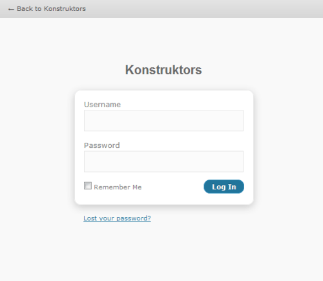Screen dimensions: 323x281
Task: Focus the Password input field
Action: tap(163, 161)
